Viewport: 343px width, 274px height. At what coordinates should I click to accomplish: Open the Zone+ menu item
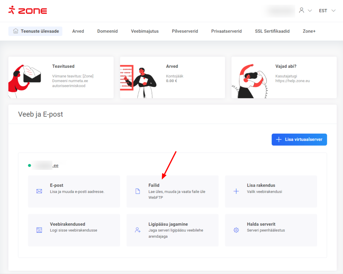point(309,31)
